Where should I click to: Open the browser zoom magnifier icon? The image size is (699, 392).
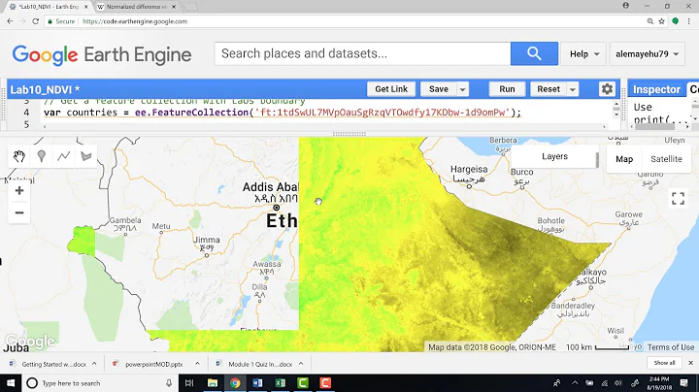(x=649, y=21)
